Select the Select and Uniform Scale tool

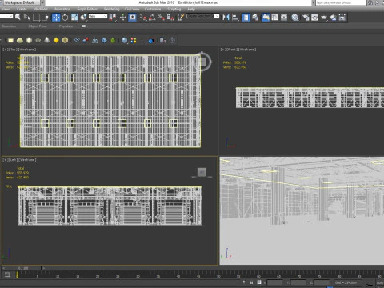74,18
